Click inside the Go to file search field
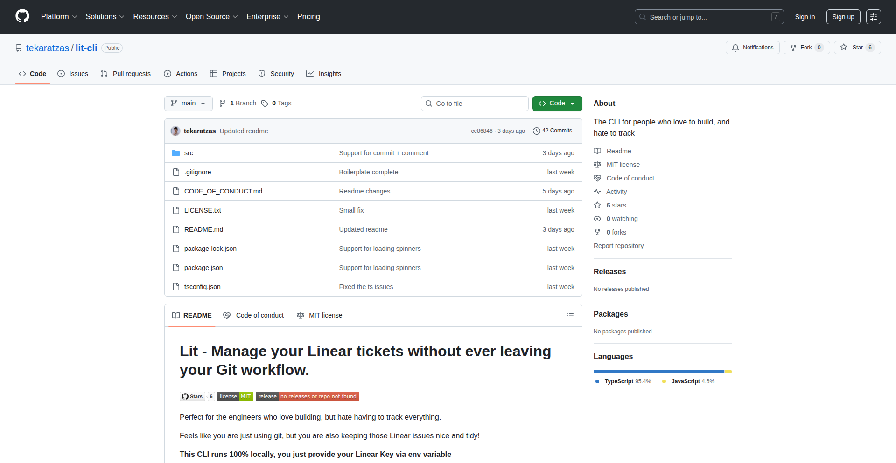The image size is (896, 463). (474, 103)
